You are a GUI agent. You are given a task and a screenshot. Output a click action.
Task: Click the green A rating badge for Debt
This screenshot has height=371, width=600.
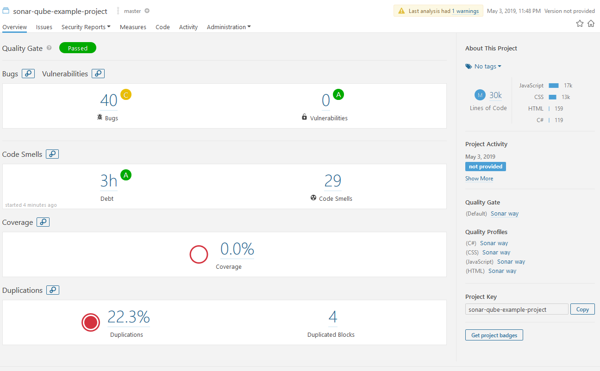tap(126, 175)
